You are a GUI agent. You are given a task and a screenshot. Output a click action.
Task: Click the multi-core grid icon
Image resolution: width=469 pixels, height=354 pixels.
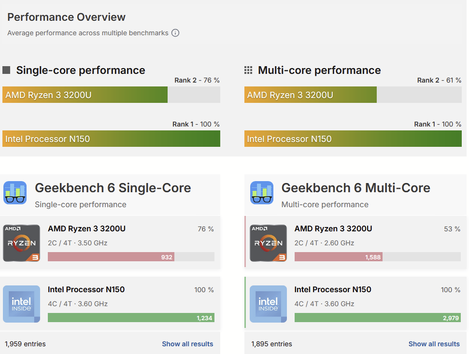click(x=248, y=70)
